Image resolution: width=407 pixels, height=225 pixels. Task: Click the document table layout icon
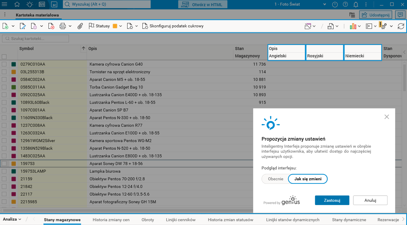(x=331, y=26)
